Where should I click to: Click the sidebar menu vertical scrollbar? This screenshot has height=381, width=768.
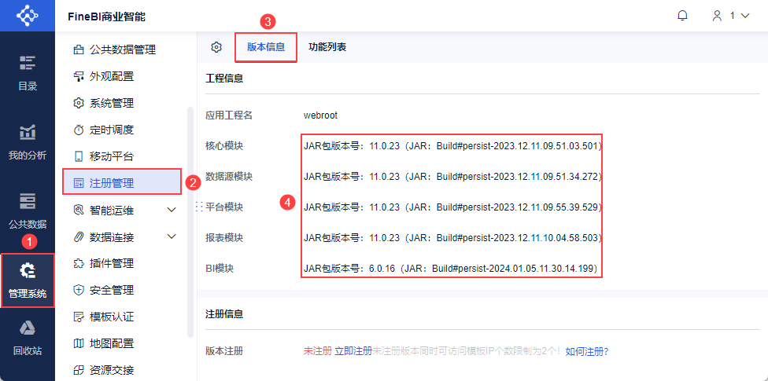190,222
